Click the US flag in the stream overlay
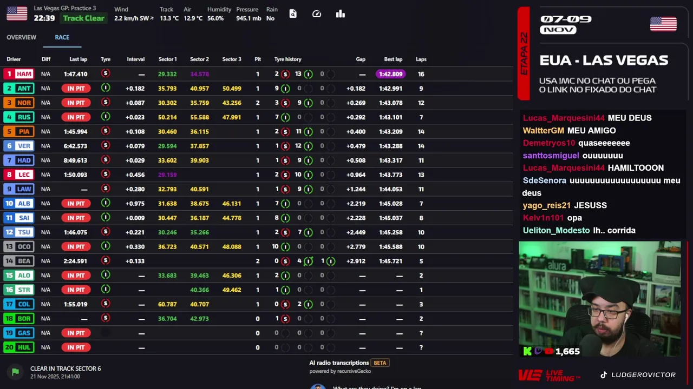This screenshot has height=389, width=693. [663, 24]
